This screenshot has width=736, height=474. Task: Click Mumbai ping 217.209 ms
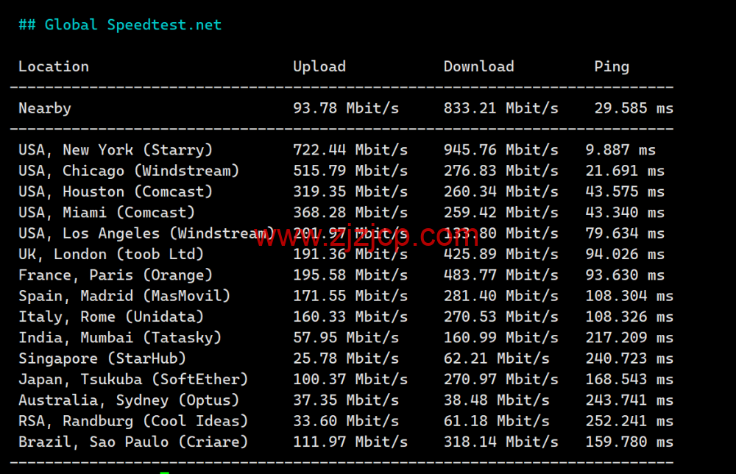pos(629,338)
